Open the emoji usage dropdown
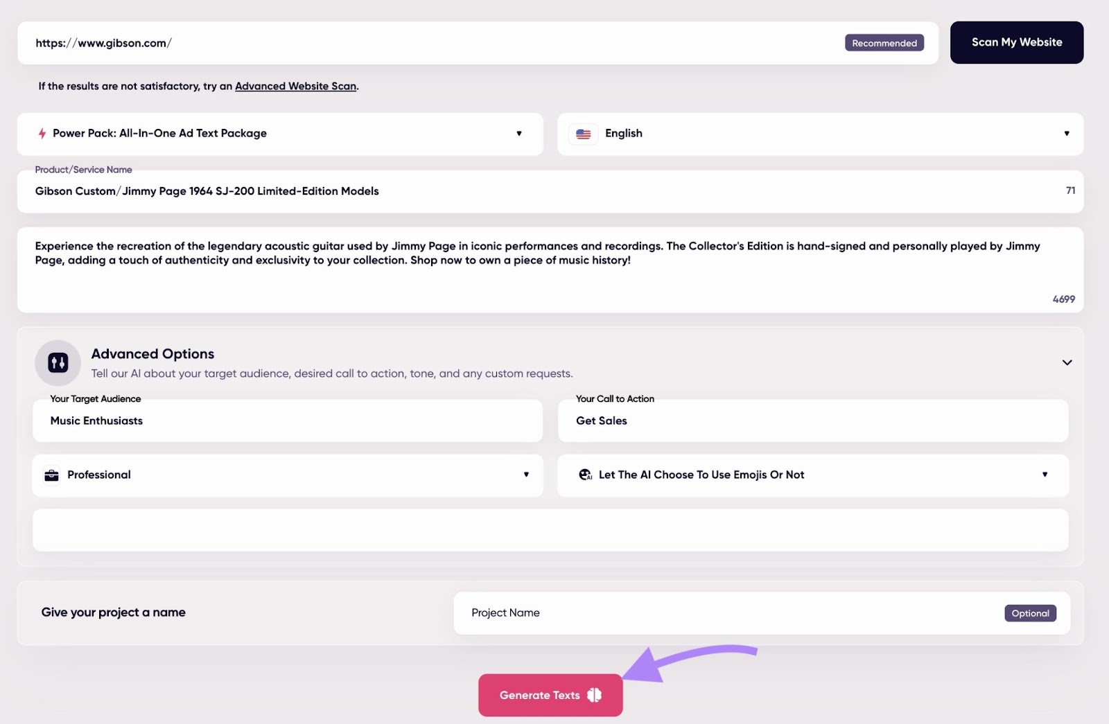This screenshot has height=724, width=1109. coord(1045,475)
